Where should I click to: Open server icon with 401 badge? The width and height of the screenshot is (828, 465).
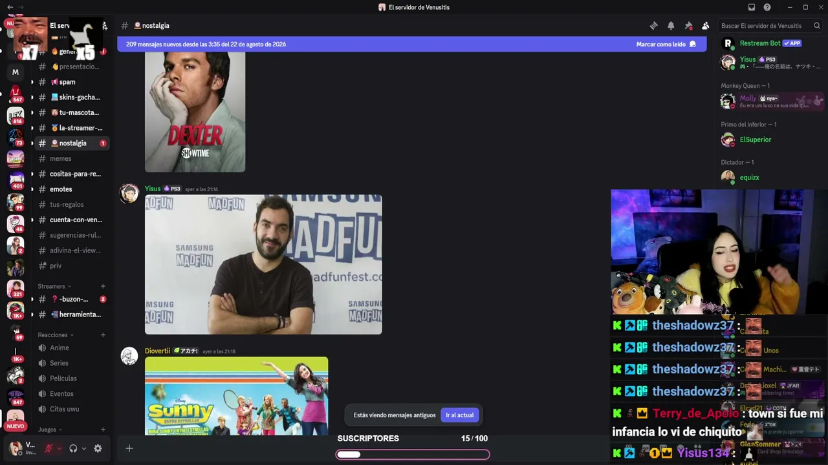(16, 180)
